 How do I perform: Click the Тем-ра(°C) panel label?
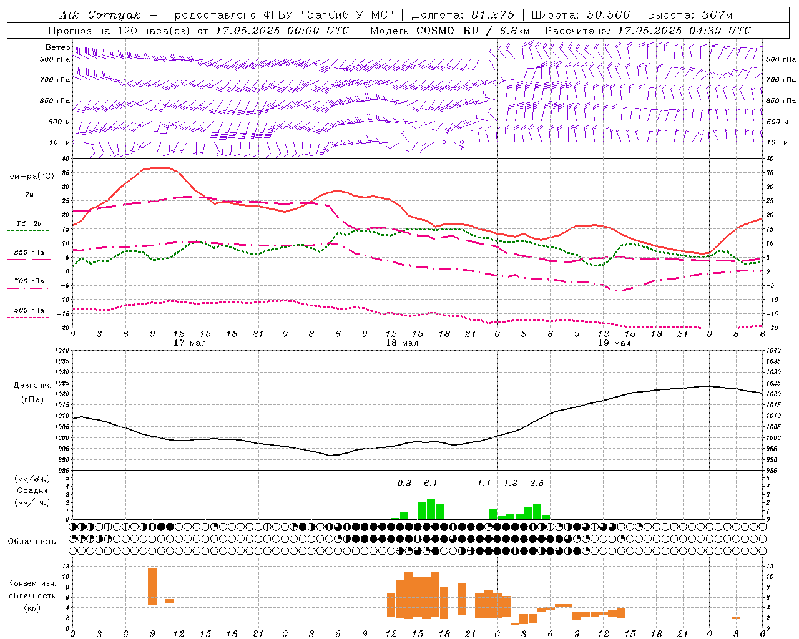tap(29, 177)
